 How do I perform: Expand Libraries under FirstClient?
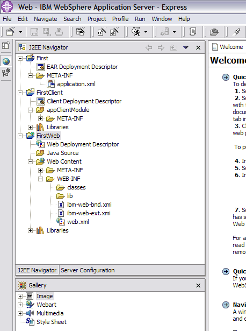click(x=30, y=128)
